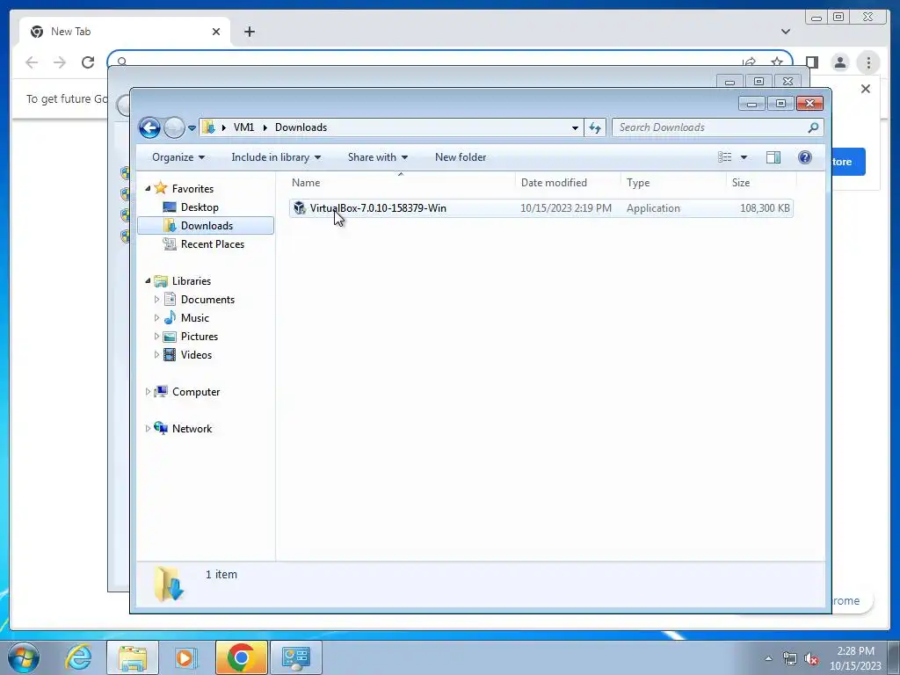Click Downloads in the address breadcrumb

[301, 127]
